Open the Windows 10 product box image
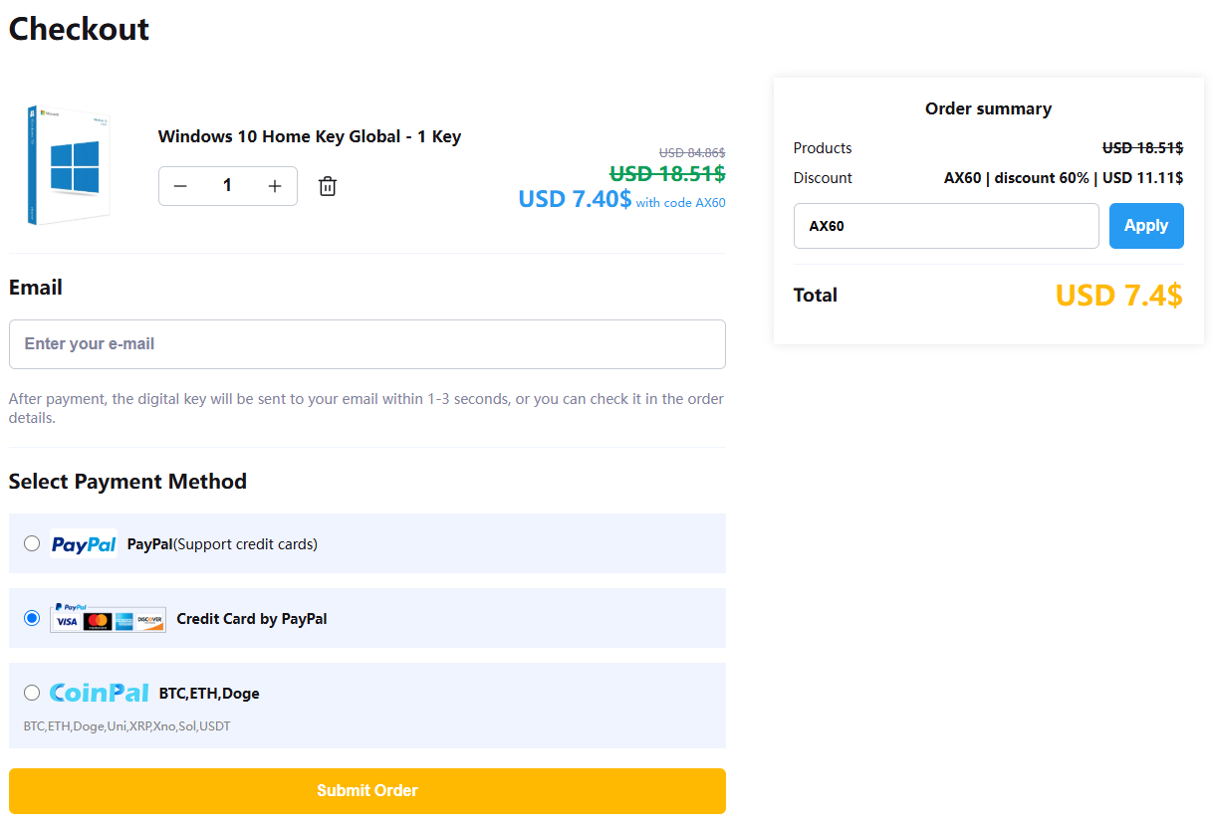Image resolution: width=1213 pixels, height=825 pixels. tap(69, 165)
